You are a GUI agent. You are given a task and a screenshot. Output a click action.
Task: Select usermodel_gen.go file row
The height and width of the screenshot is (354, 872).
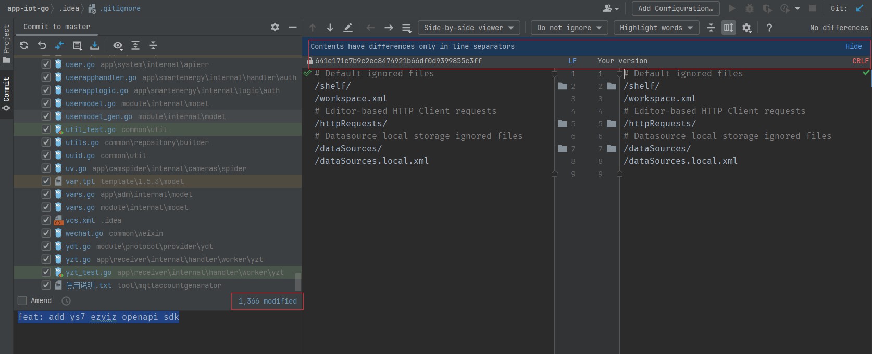(157, 116)
